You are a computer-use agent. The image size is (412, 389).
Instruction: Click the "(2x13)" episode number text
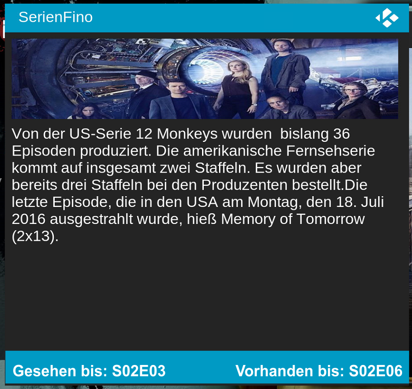(x=35, y=236)
